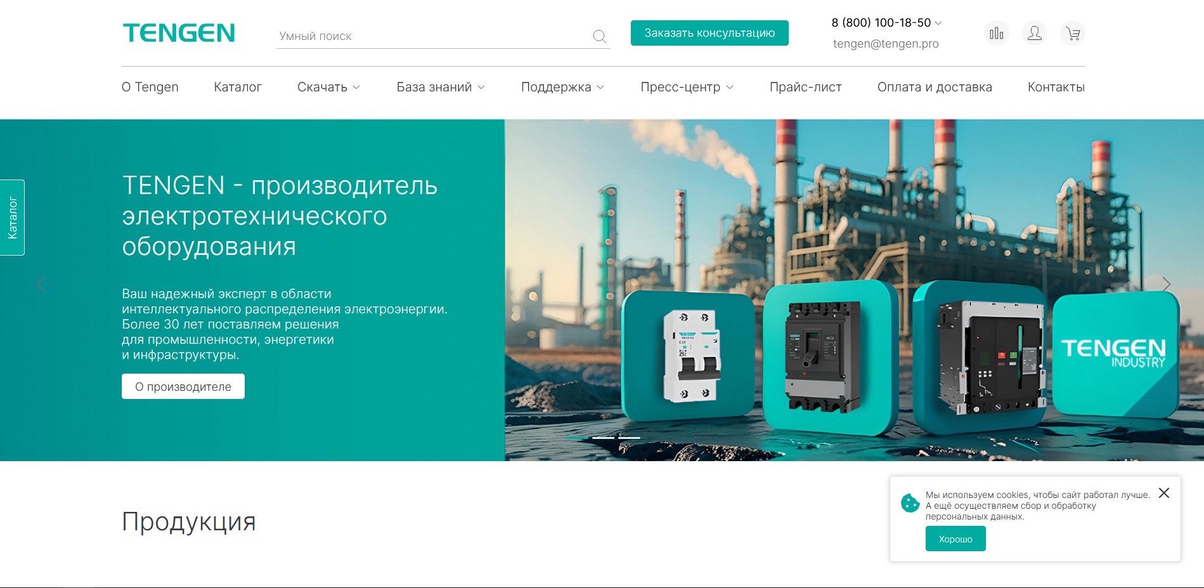The height and width of the screenshot is (588, 1204).
Task: Go to the previous banner slide arrow
Action: [x=41, y=284]
